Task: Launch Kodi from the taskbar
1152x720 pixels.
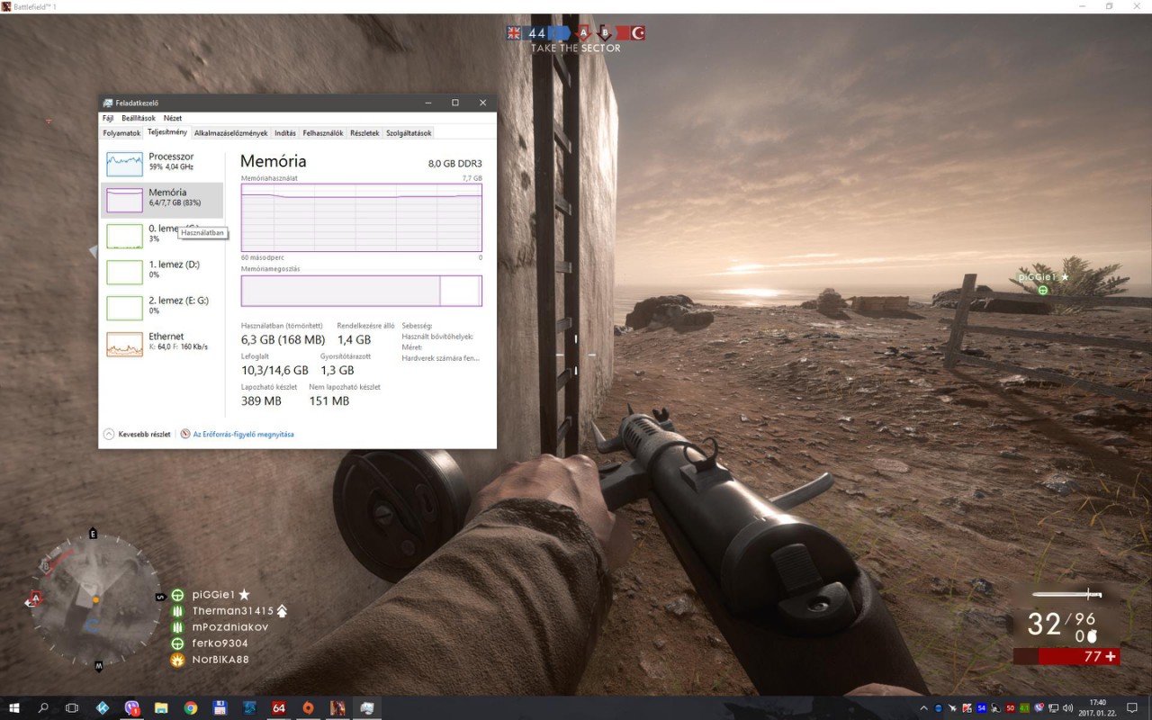Action: tap(103, 707)
